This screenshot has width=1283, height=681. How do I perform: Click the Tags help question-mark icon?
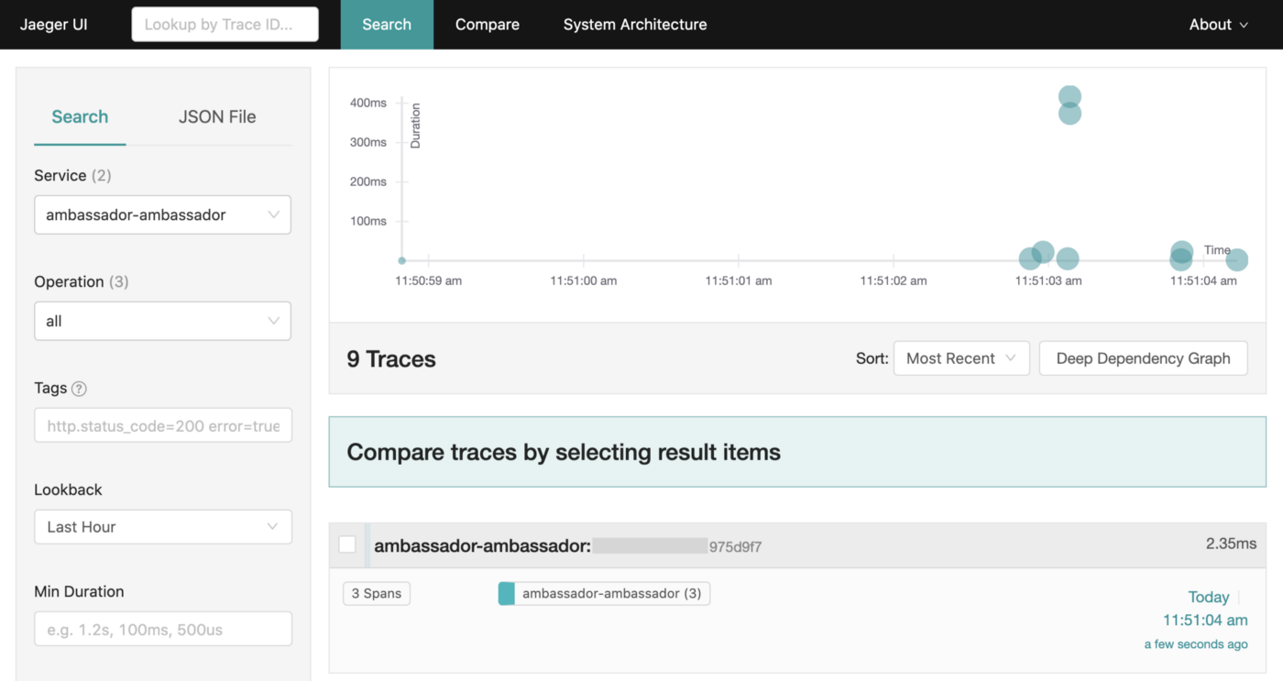point(79,389)
